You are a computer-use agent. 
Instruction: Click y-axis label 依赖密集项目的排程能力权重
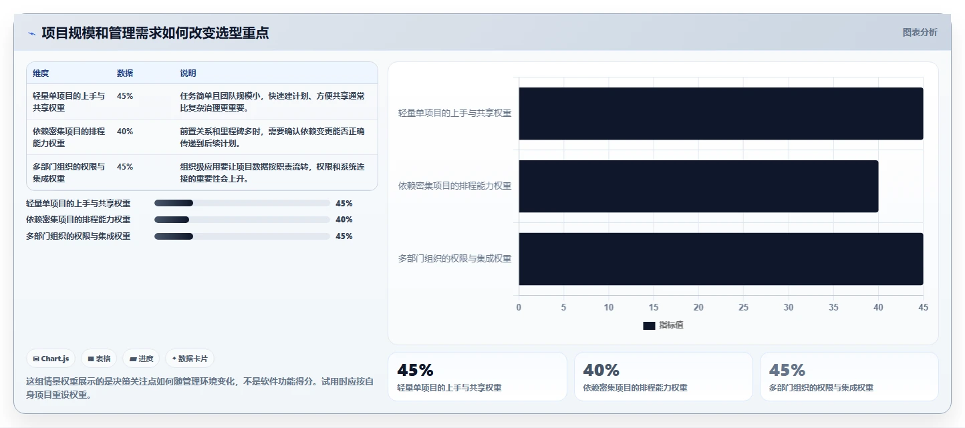click(454, 186)
